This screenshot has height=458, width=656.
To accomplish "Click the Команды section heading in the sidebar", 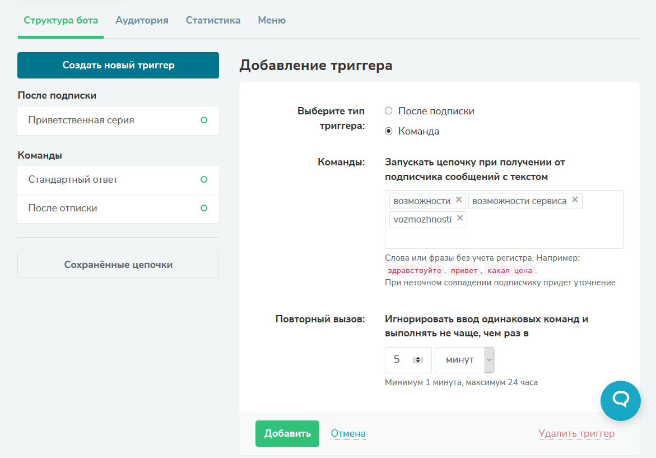I will [40, 155].
